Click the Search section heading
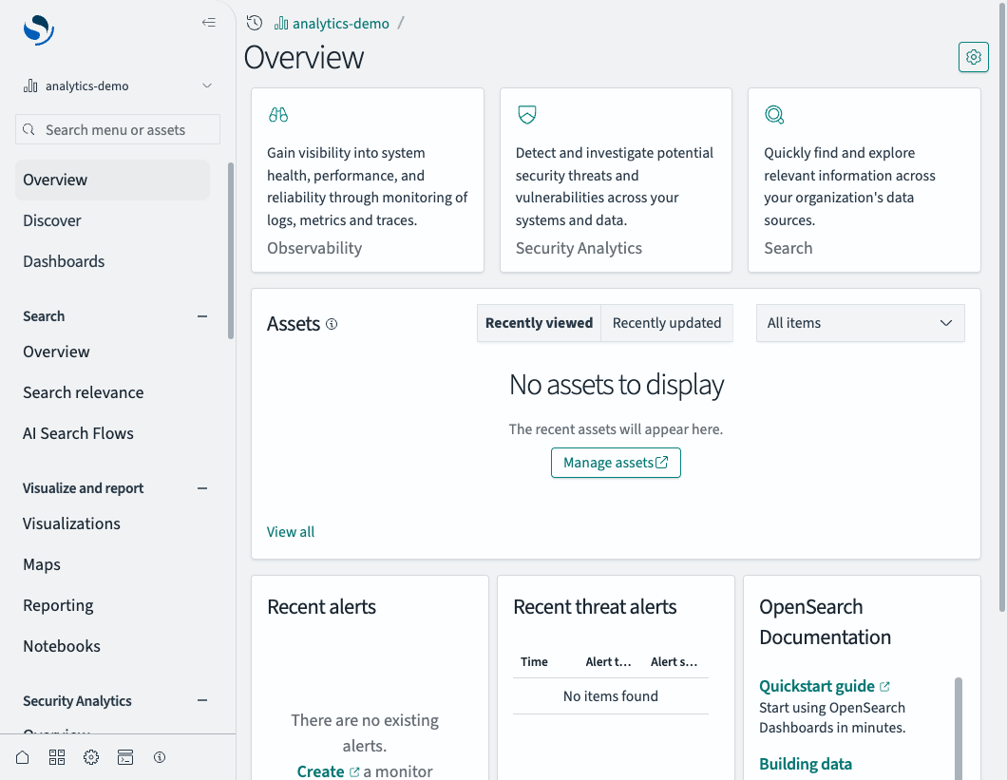The width and height of the screenshot is (1007, 780). point(44,316)
